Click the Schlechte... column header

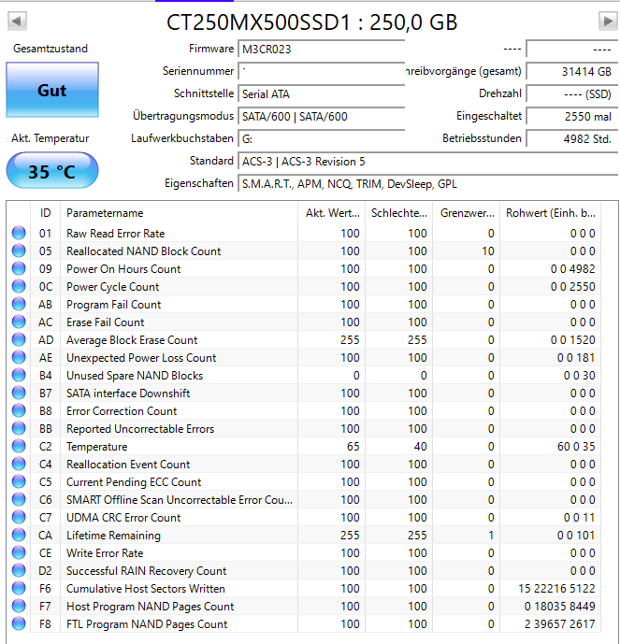point(398,213)
